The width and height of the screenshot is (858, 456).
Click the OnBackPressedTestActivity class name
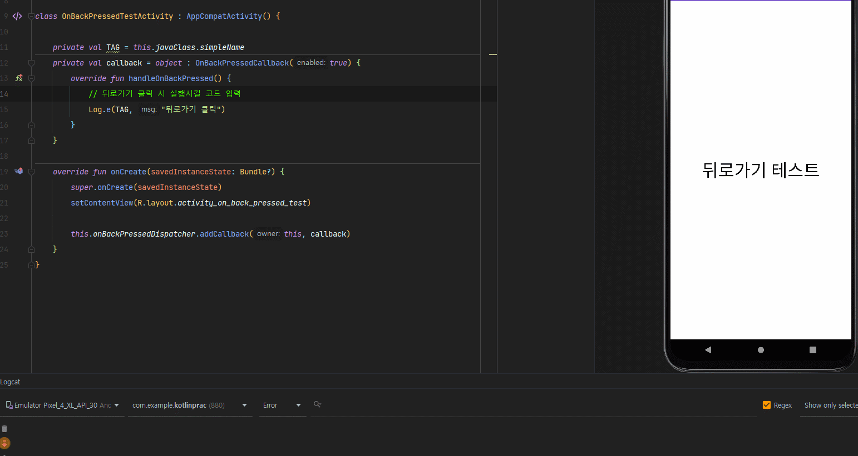[117, 16]
